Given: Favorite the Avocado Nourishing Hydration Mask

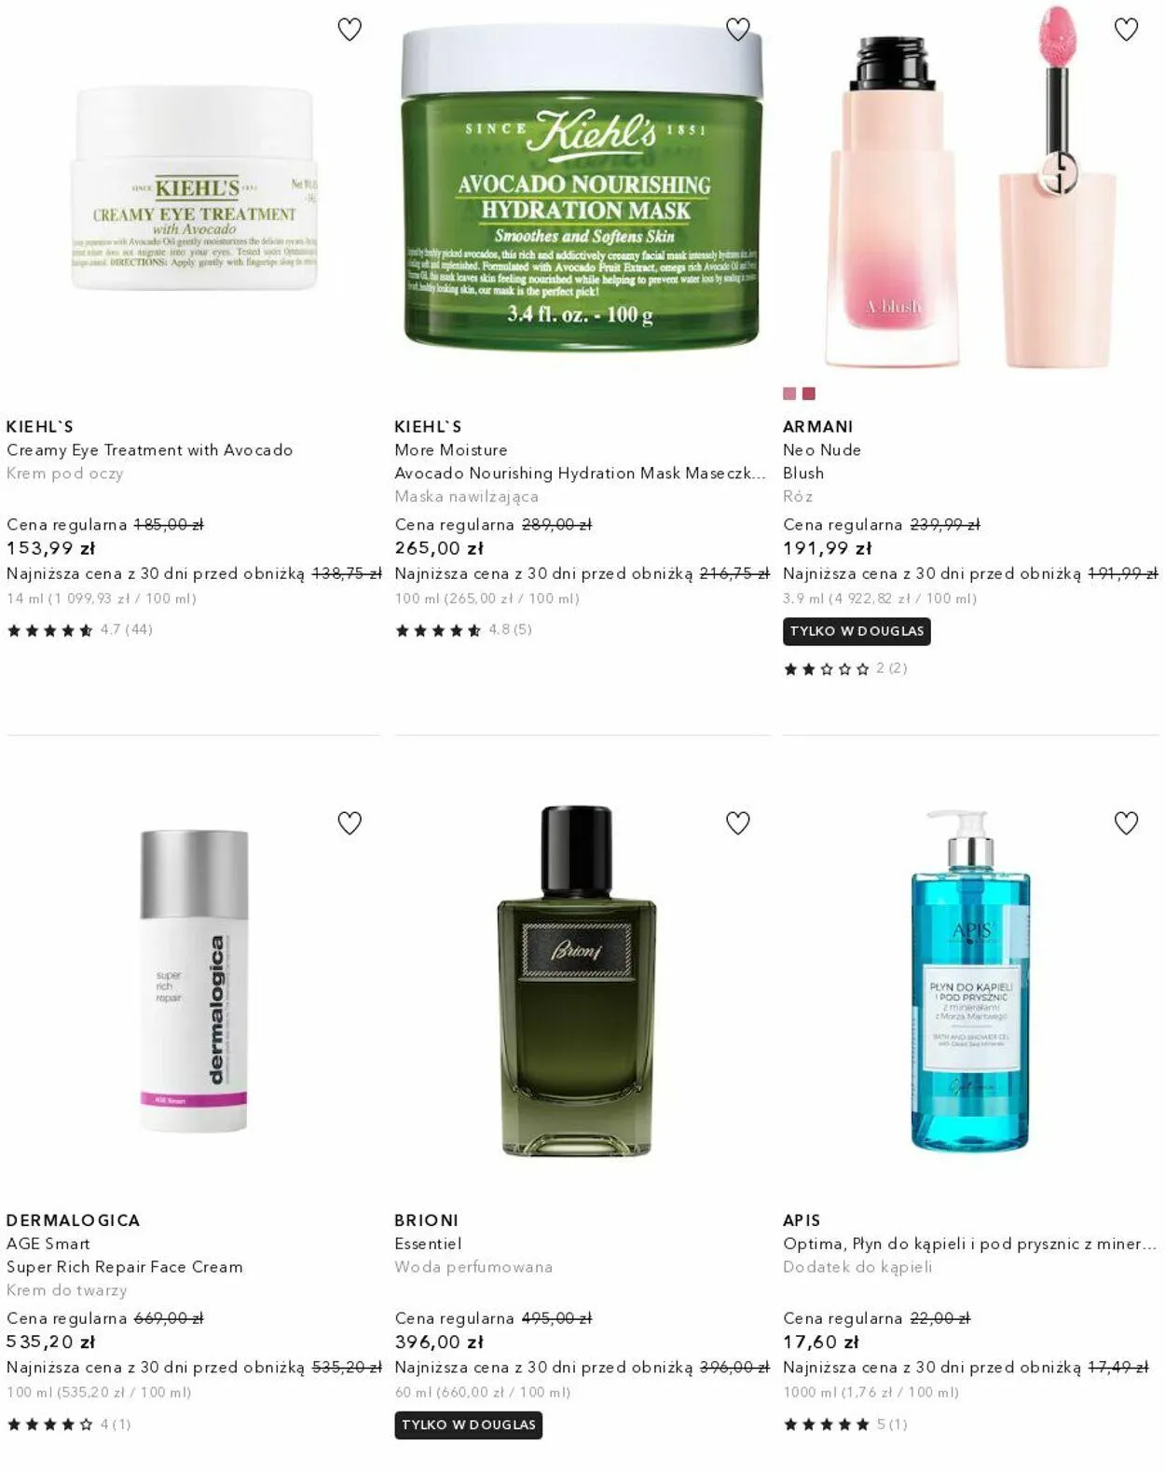Looking at the screenshot, I should [738, 30].
